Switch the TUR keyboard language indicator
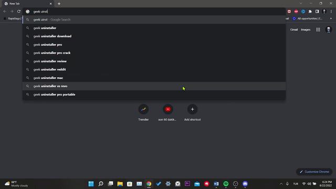Image resolution: width=336 pixels, height=189 pixels. (296, 184)
